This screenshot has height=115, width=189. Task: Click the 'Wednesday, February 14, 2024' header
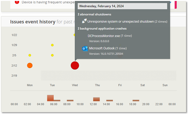point(122,6)
